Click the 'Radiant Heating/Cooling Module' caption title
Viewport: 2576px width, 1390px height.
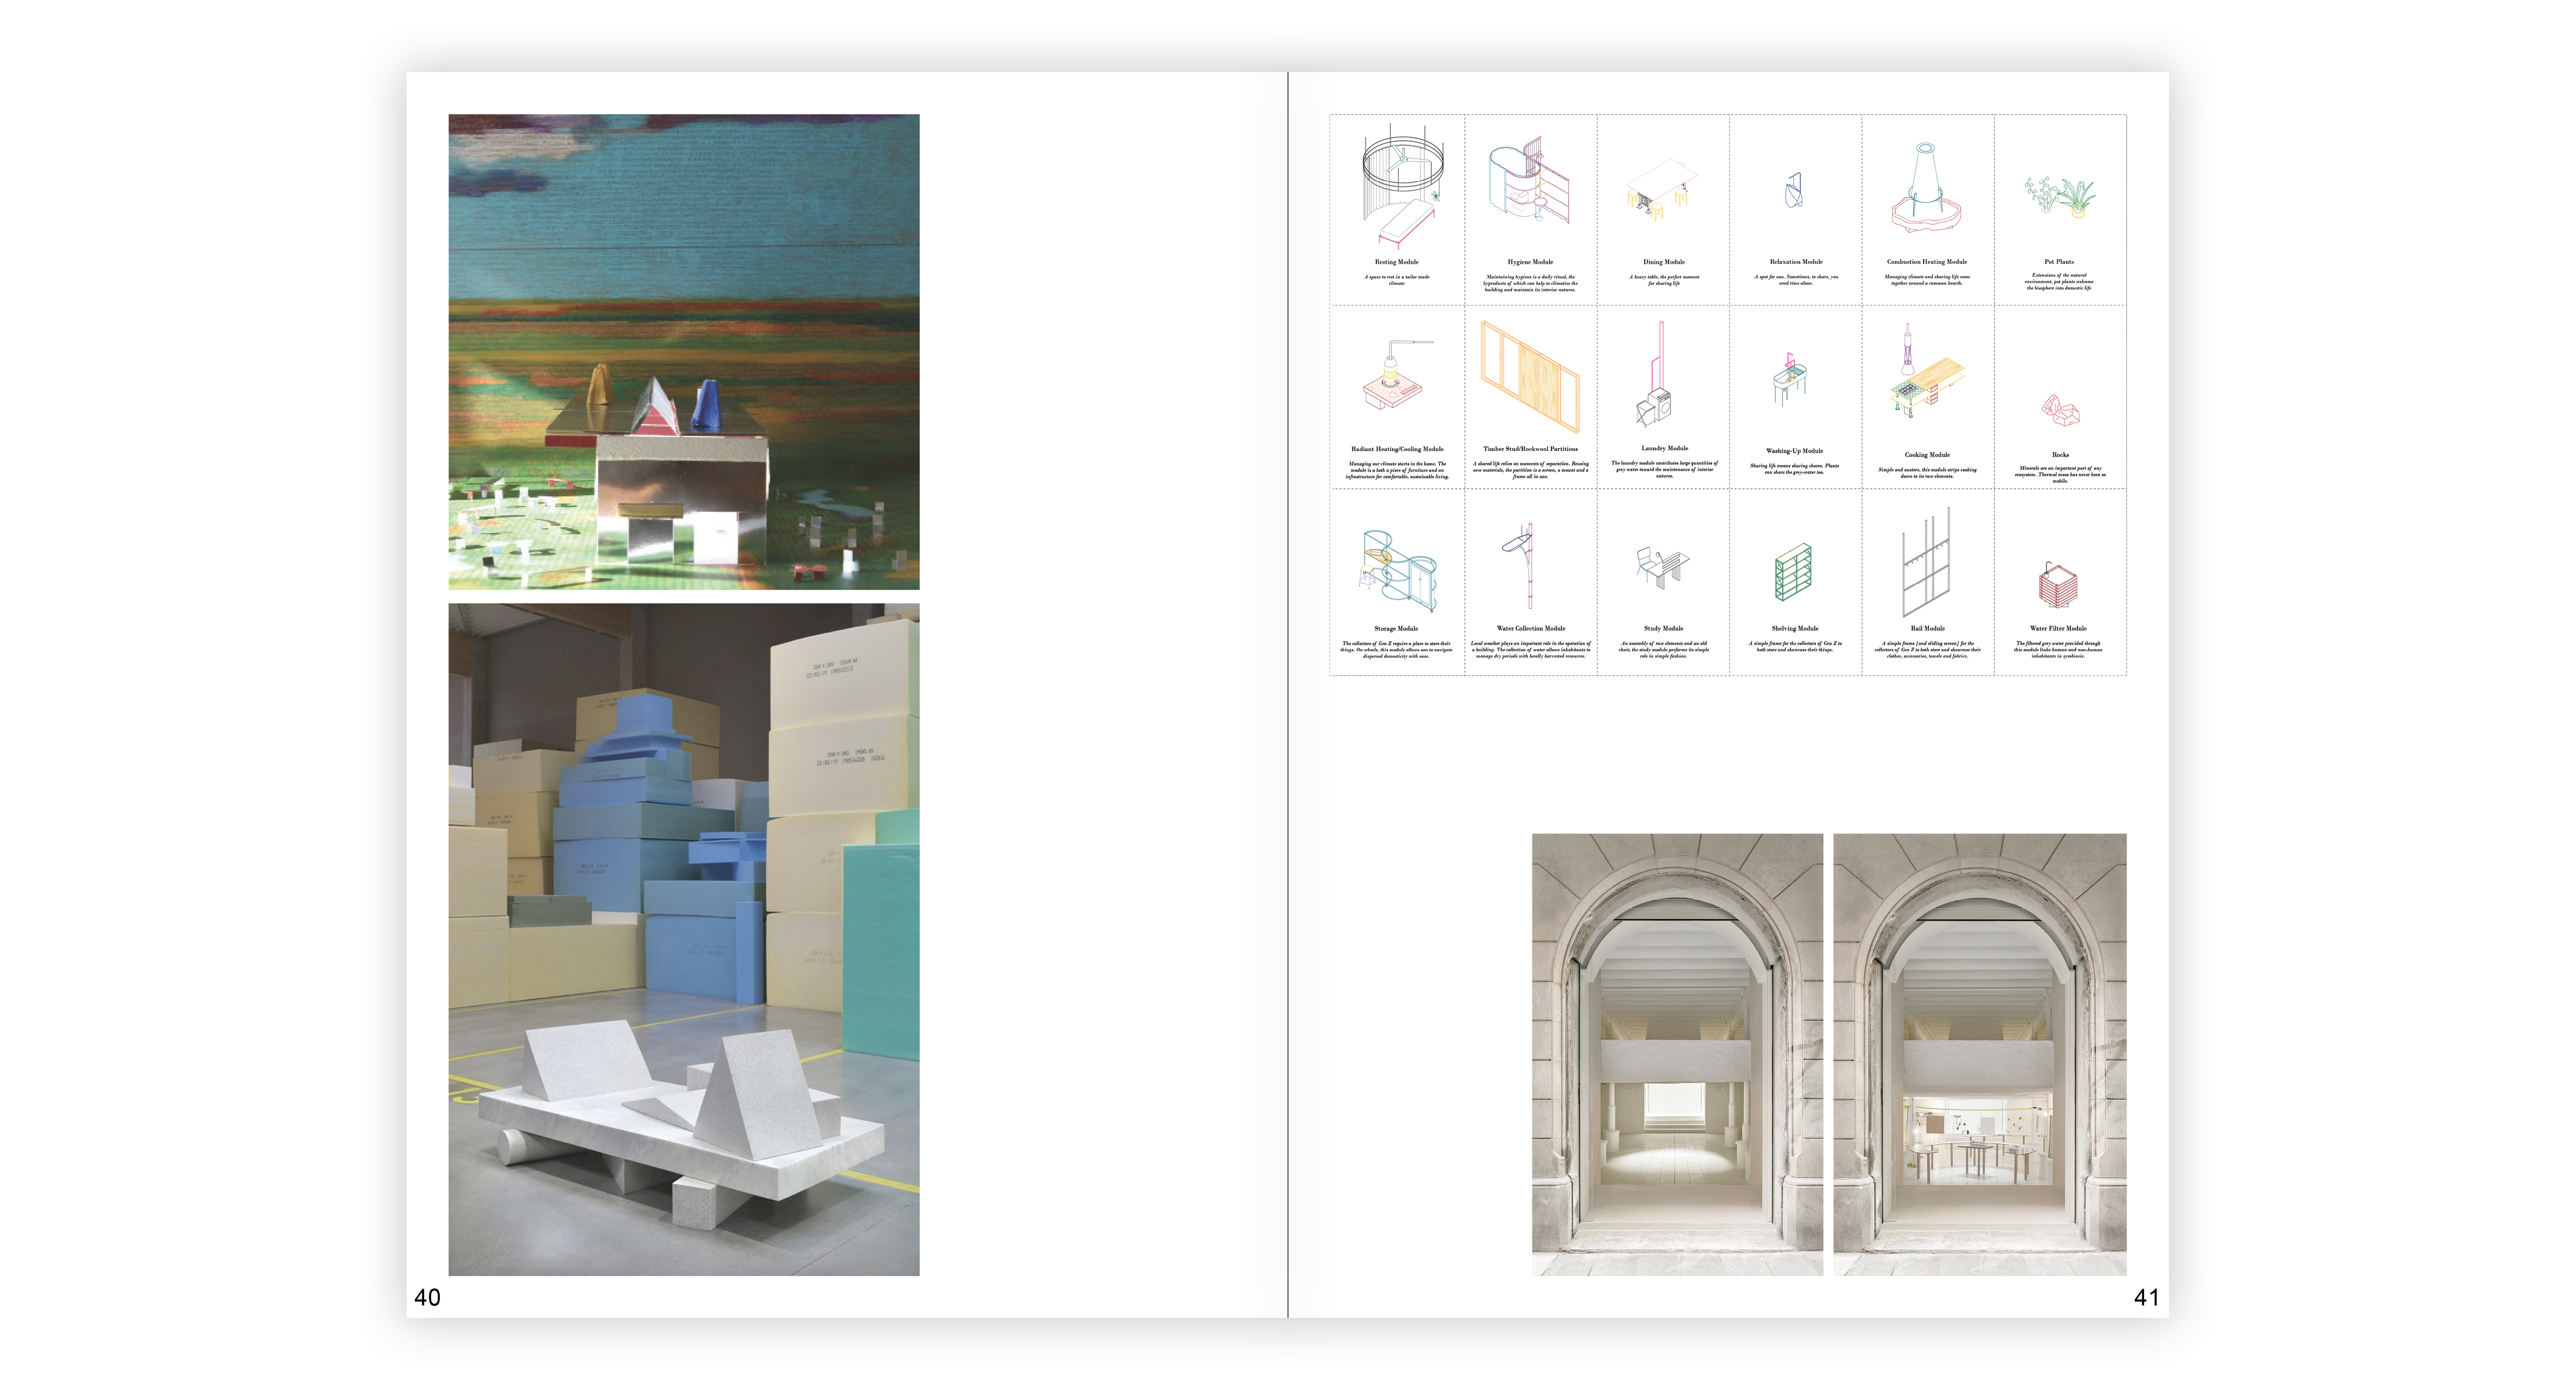point(1397,449)
